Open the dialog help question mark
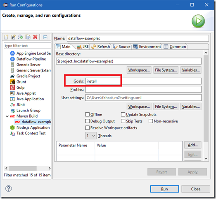This screenshot has height=199, width=216. pyautogui.click(x=9, y=188)
